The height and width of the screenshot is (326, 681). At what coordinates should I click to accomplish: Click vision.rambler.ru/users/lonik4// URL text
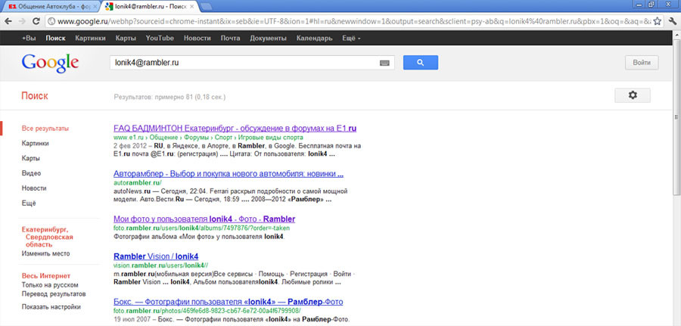click(161, 265)
